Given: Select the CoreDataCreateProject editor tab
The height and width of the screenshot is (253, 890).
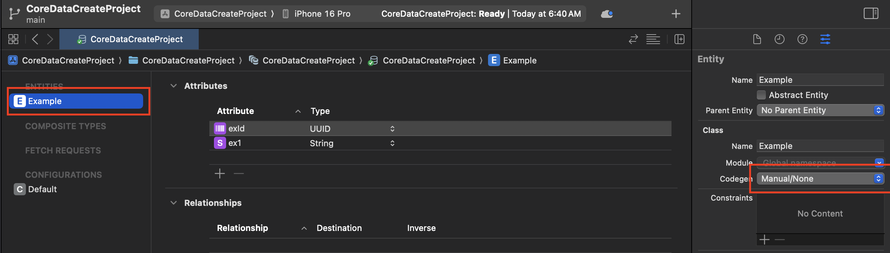Looking at the screenshot, I should pyautogui.click(x=129, y=39).
